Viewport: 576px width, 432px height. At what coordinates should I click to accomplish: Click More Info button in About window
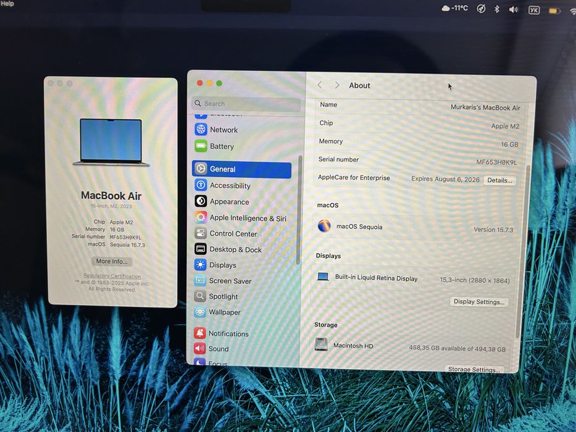click(112, 261)
